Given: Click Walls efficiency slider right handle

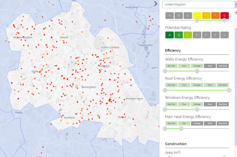Looking at the screenshot, I should pyautogui.click(x=197, y=71).
